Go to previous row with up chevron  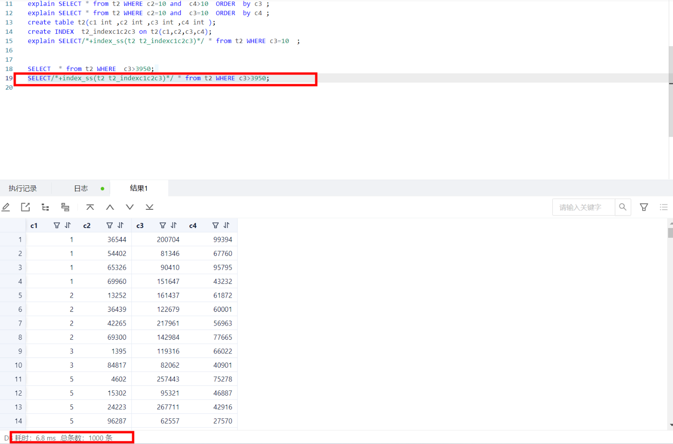coord(110,207)
